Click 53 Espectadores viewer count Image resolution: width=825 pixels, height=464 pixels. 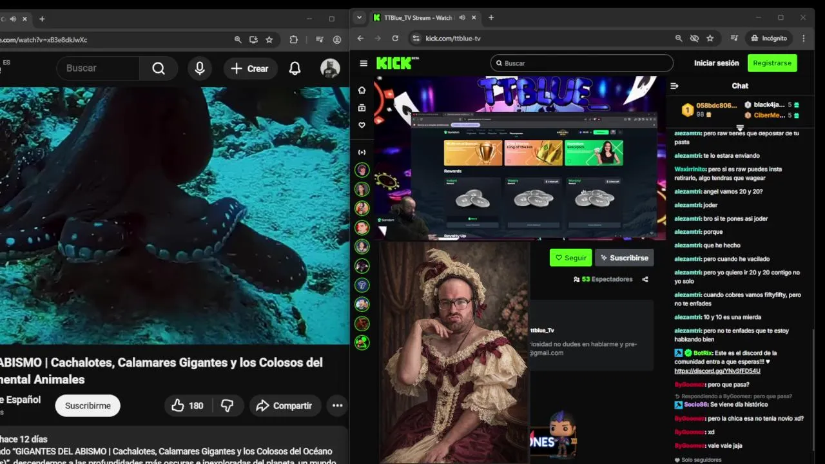click(x=603, y=279)
